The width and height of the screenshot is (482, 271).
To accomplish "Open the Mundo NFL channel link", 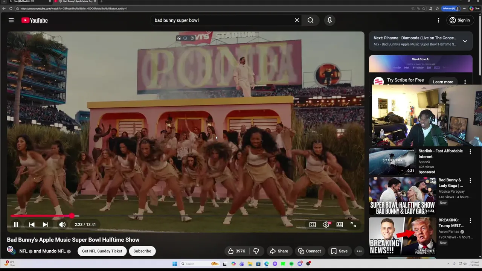I will coord(54,251).
